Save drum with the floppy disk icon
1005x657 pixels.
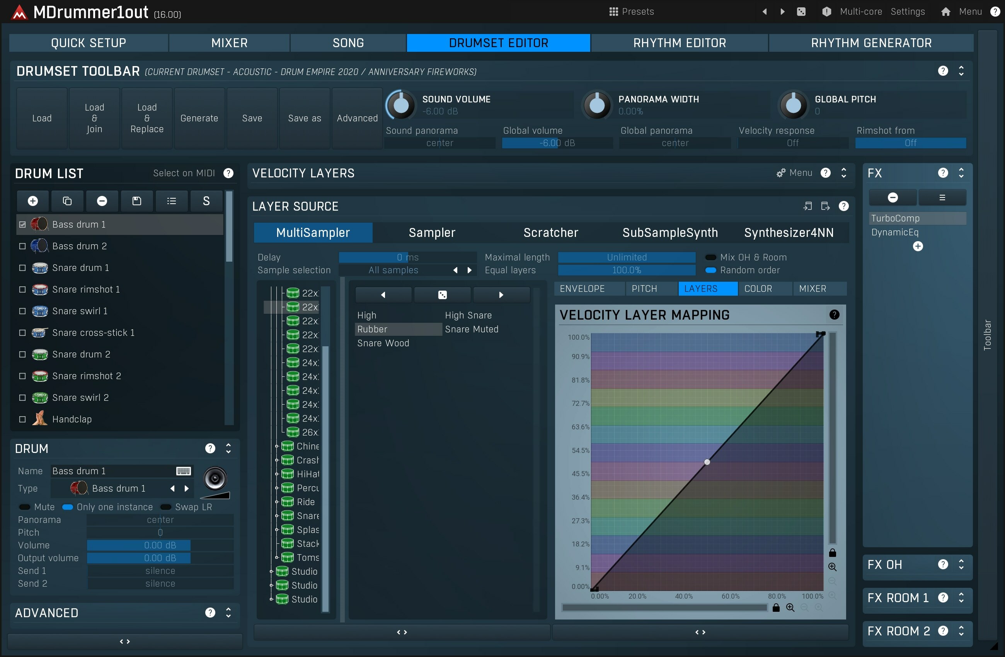[136, 201]
